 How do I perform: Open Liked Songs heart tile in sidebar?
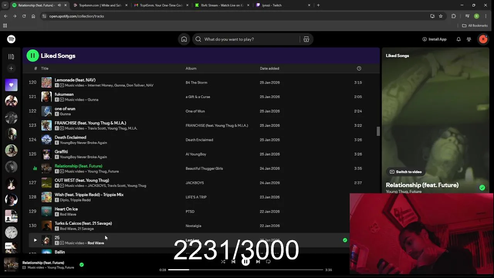[x=11, y=85]
